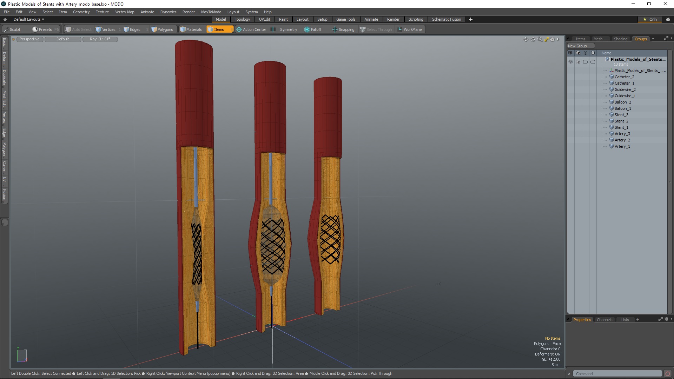Open the Duplicate vertical sidebar tab
674x379 pixels.
pos(4,78)
